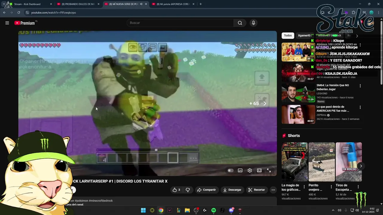Screen dimensions: 383x215
Task: Open Satoshi Nakamoto video thumbnail
Action: (x=298, y=72)
